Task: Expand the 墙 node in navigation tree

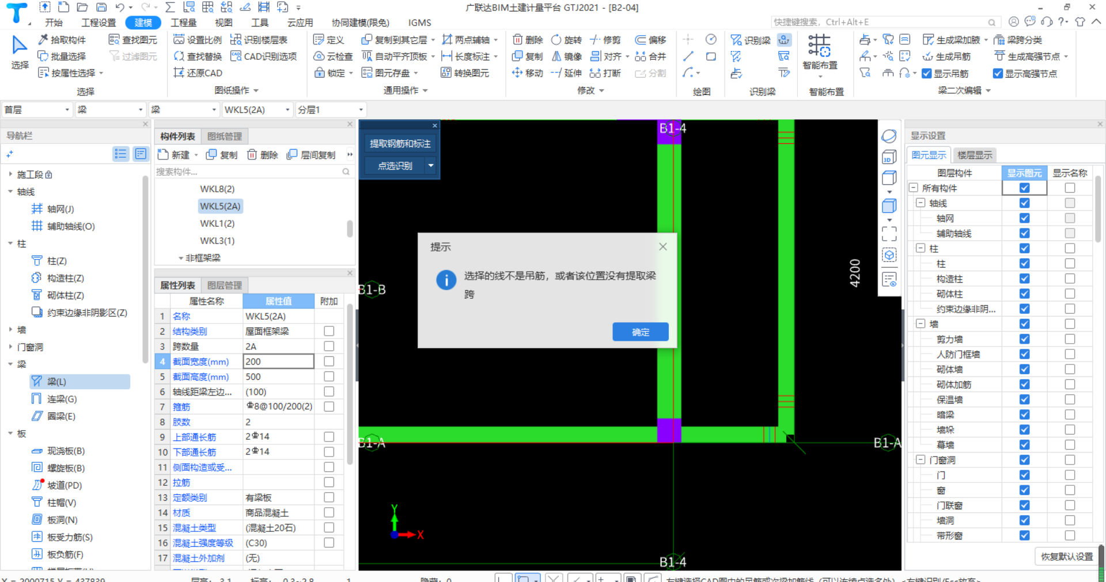Action: pyautogui.click(x=10, y=330)
